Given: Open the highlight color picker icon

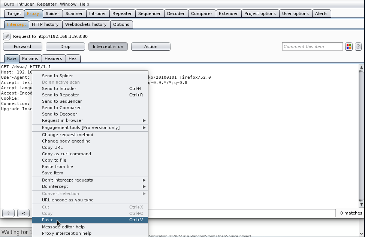Looking at the screenshot, I should coord(349,46).
